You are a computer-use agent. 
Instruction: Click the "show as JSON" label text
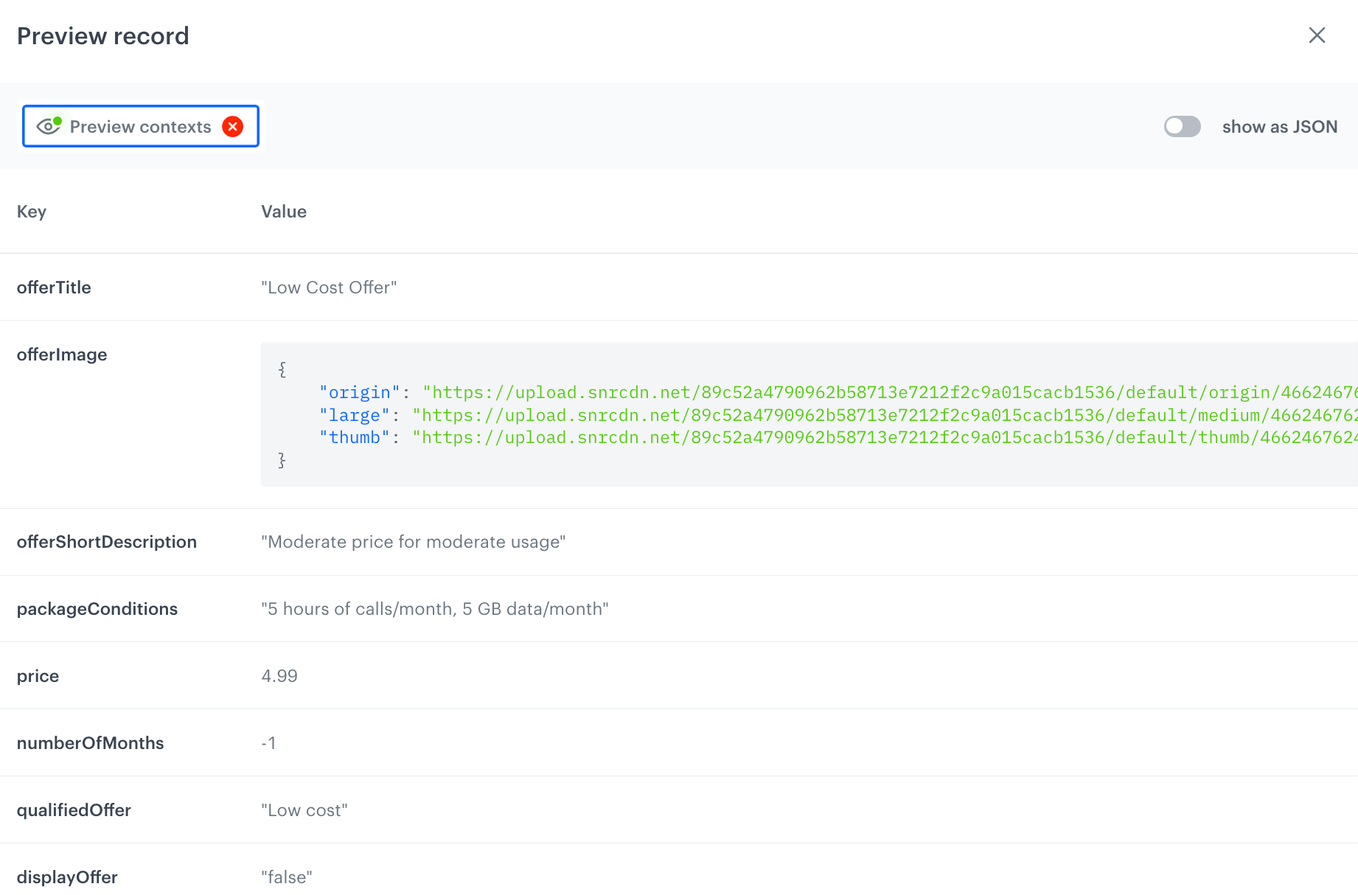pos(1279,127)
